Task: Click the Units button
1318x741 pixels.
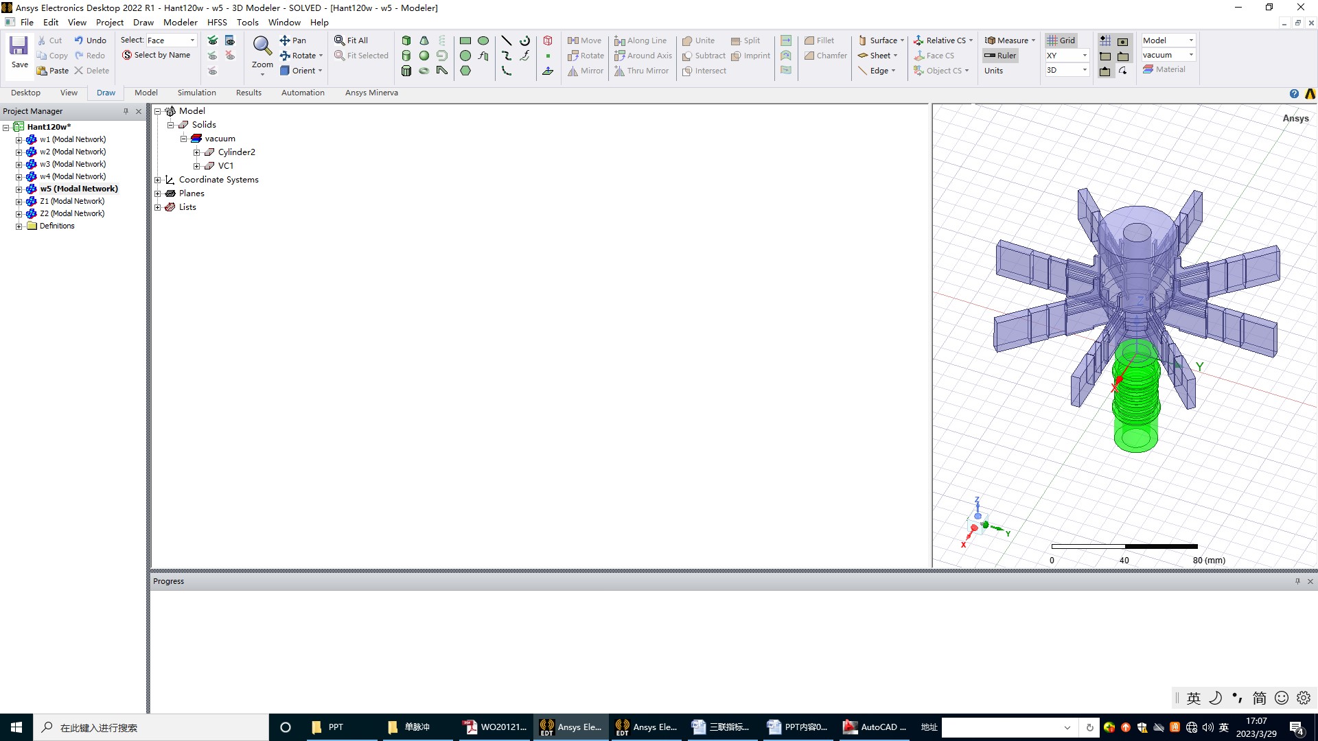Action: tap(993, 71)
